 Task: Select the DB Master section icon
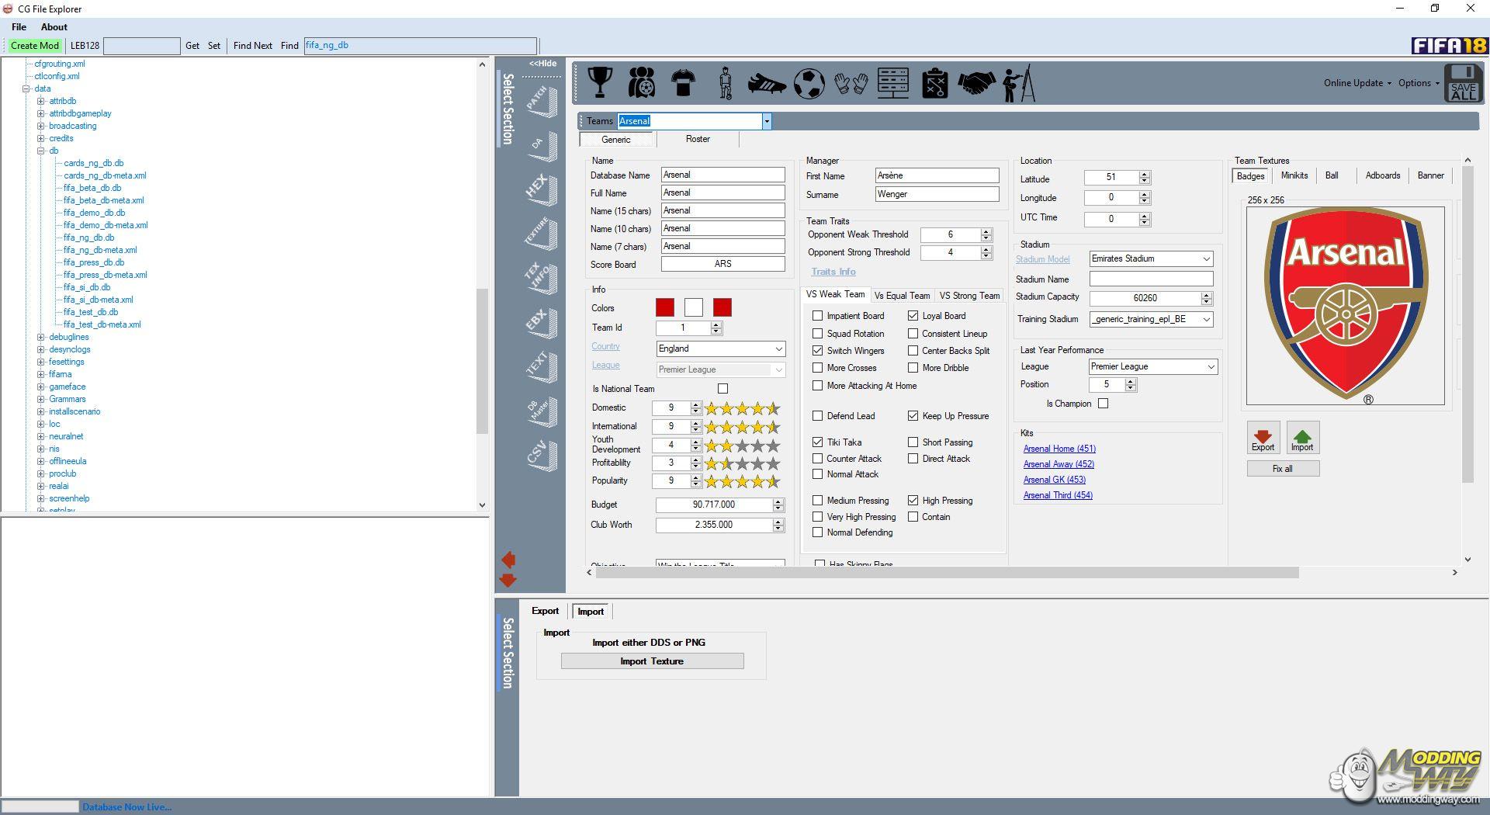pyautogui.click(x=541, y=411)
